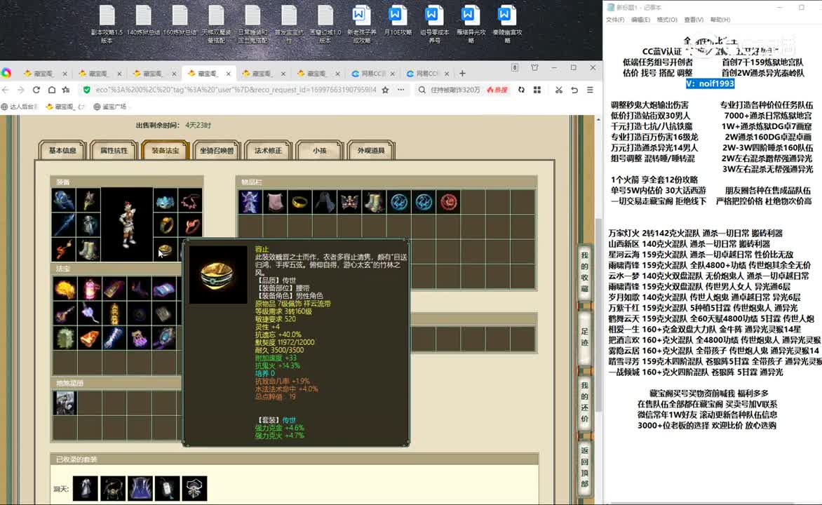Open the 月10E攻略 desktop document
The image size is (822, 505).
(398, 21)
